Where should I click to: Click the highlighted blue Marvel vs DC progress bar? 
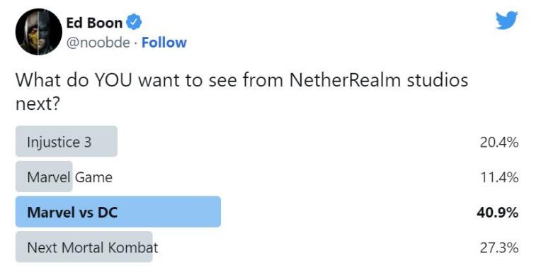(118, 212)
